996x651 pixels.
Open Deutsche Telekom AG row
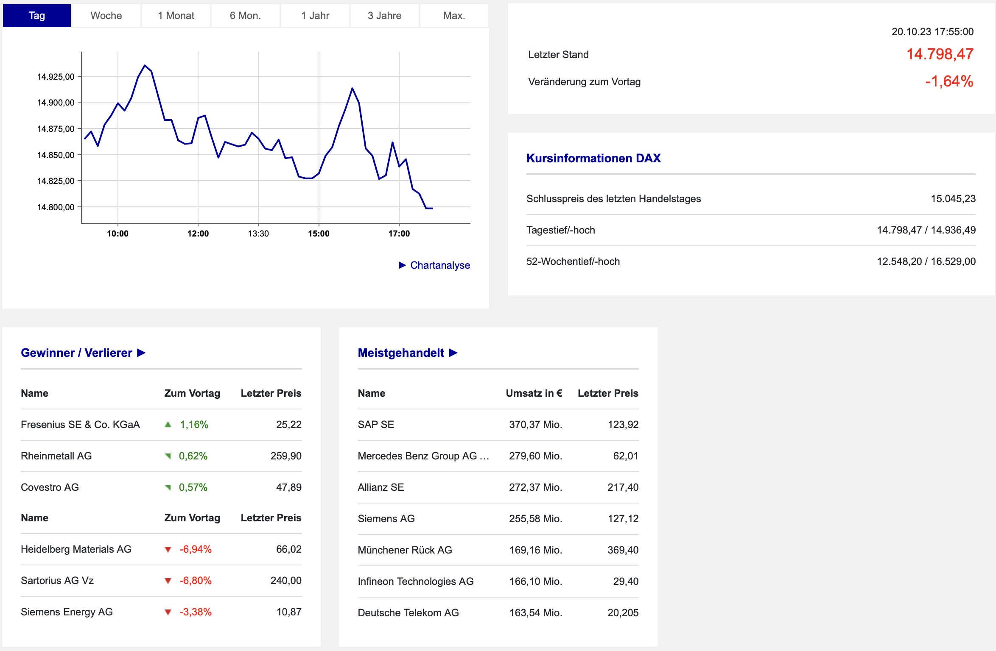408,613
